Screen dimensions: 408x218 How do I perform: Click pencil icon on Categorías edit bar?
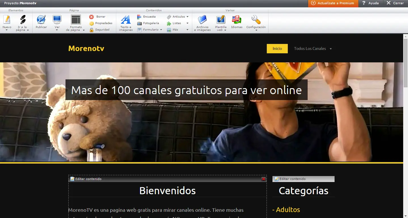tap(276, 179)
